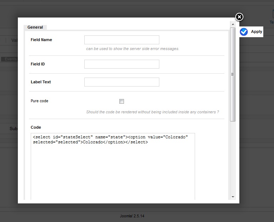Screen dimensions: 274x222
Task: Click the Field ID label
Action: (x=38, y=64)
